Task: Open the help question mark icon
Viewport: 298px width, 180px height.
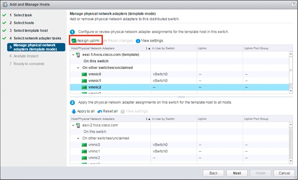Action: pyautogui.click(x=294, y=4)
